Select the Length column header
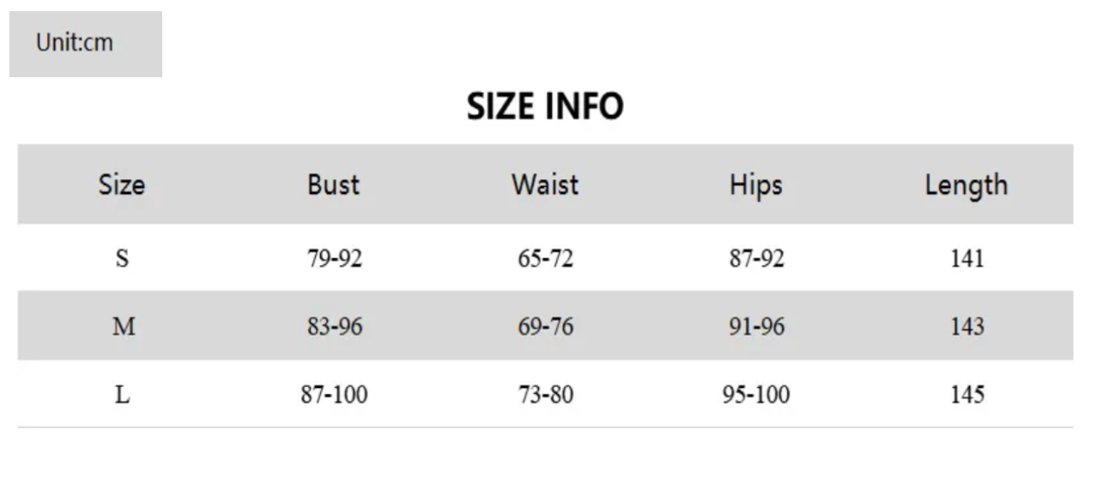Screen dimensions: 1103x502 click(x=967, y=184)
